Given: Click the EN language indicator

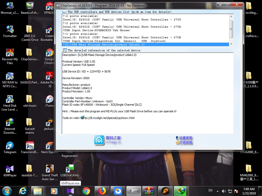Looking at the screenshot, I should (x=210, y=190).
